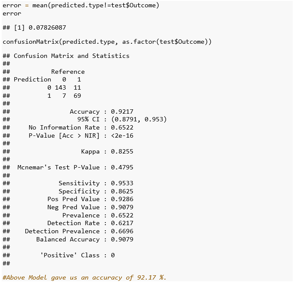Click the error output value 0.07826087

[x=47, y=27]
